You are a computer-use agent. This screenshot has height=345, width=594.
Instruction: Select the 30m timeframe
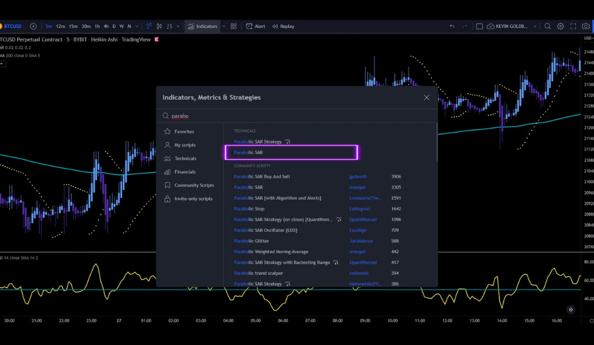click(x=86, y=26)
